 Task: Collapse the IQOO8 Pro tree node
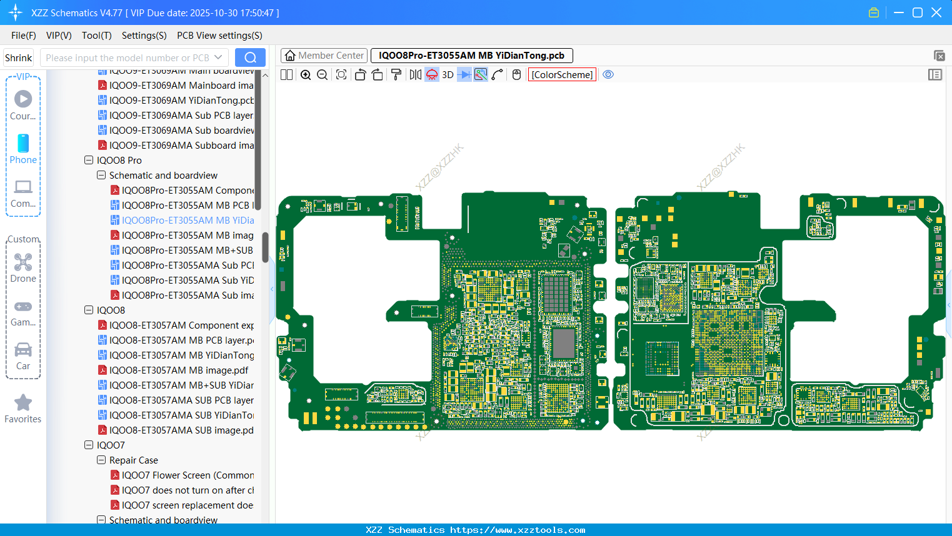[x=89, y=161]
